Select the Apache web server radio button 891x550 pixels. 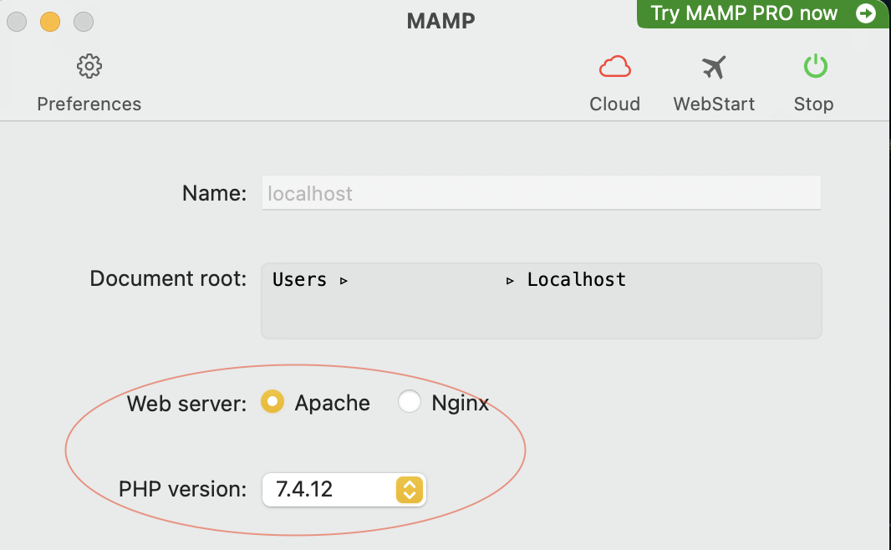coord(272,402)
